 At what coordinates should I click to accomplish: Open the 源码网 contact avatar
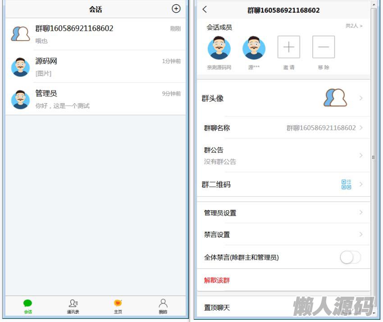21,67
